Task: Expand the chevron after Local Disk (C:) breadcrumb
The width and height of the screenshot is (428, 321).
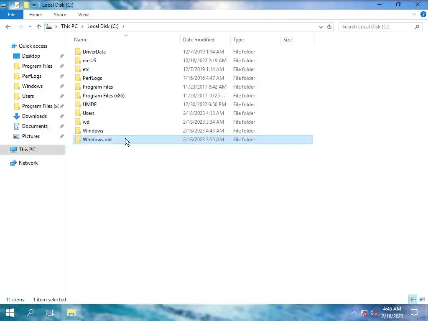Action: pos(123,26)
